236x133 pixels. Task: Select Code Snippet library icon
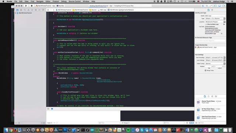(x=208, y=96)
